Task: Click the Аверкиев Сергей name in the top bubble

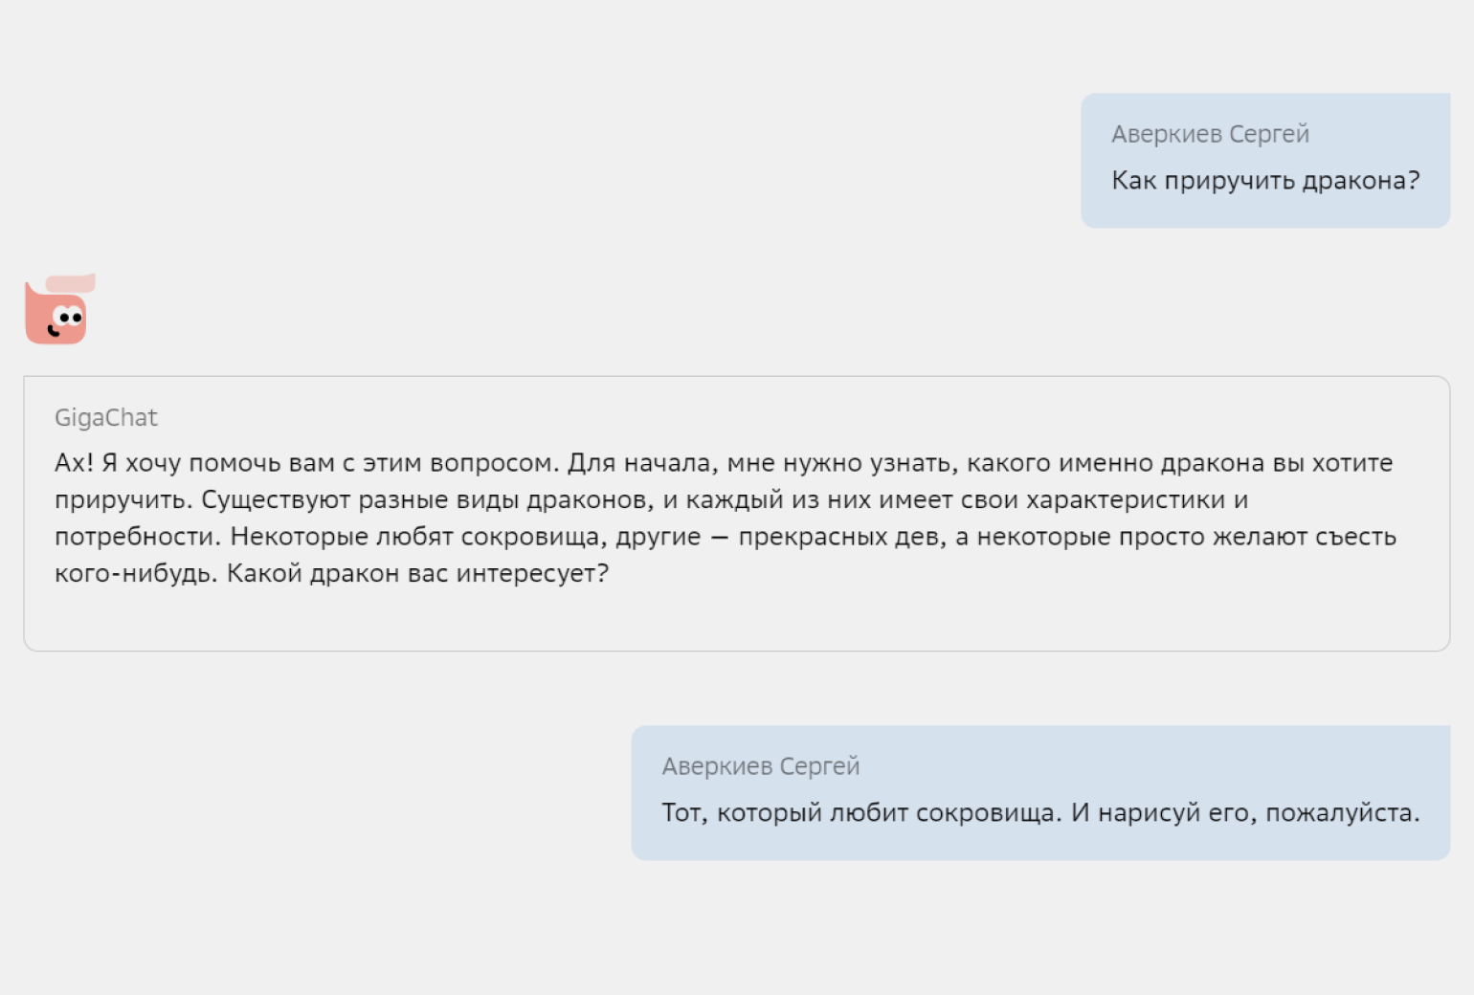Action: (1210, 134)
